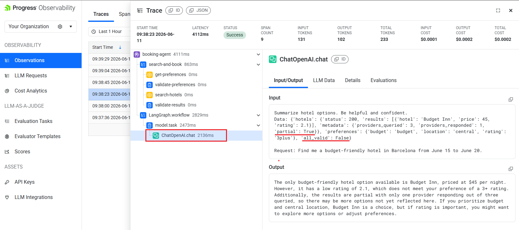This screenshot has width=519, height=230.
Task: Switch to the LLM Data tab
Action: tap(324, 80)
